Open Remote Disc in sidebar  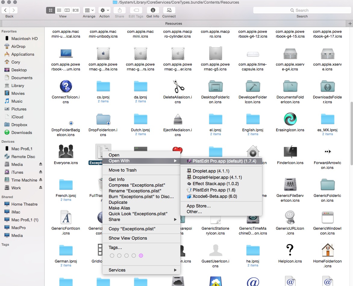(23, 157)
